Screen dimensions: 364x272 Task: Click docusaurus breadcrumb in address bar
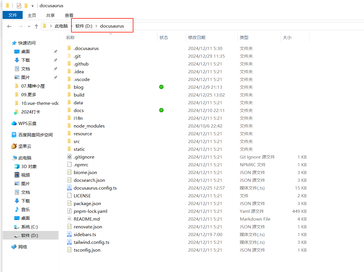coord(112,26)
